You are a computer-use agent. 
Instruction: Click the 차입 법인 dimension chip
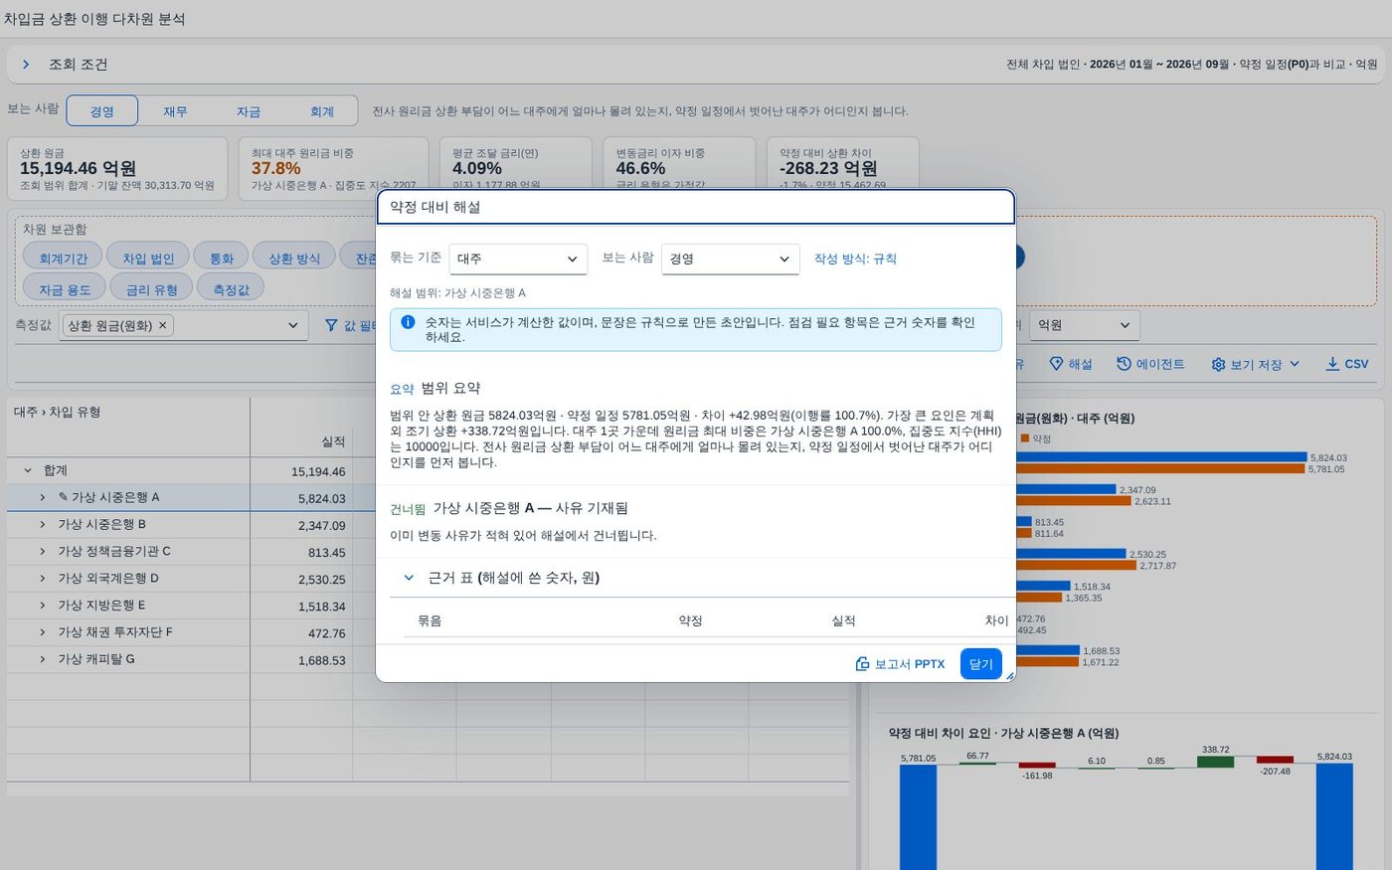coord(147,258)
